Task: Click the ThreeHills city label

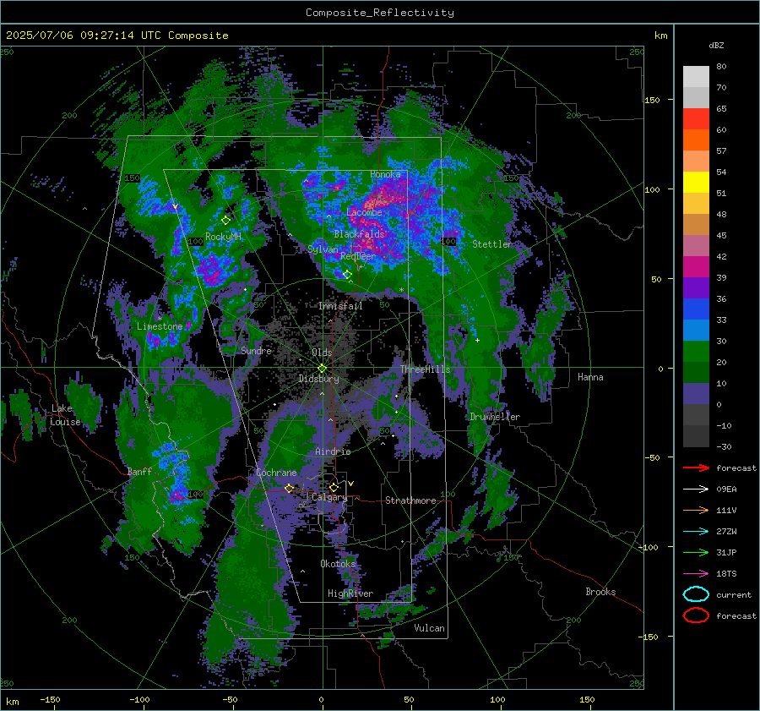Action: tap(425, 369)
